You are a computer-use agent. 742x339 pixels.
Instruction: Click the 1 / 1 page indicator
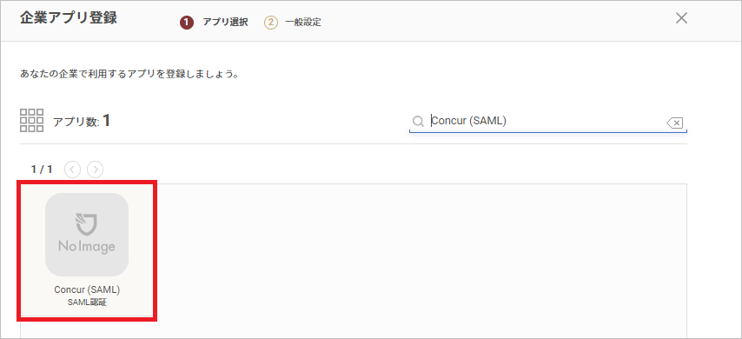coord(42,169)
